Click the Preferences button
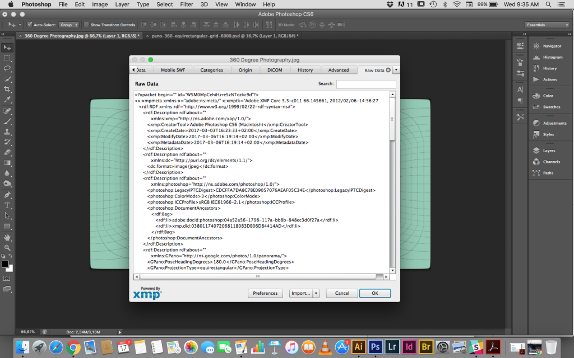This screenshot has height=358, width=574. click(265, 293)
